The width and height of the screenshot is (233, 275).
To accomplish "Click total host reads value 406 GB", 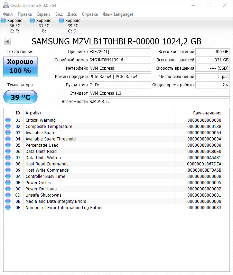I will [212, 52].
